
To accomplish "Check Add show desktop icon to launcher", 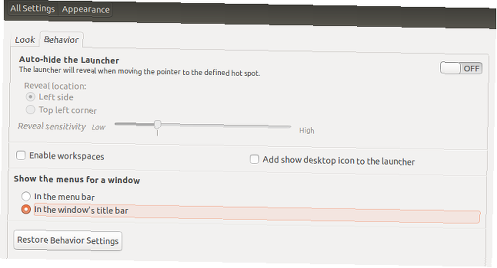I will [x=254, y=160].
